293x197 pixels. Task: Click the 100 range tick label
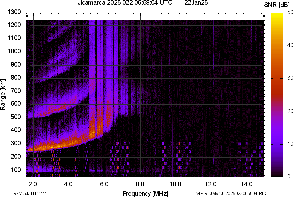15,170
